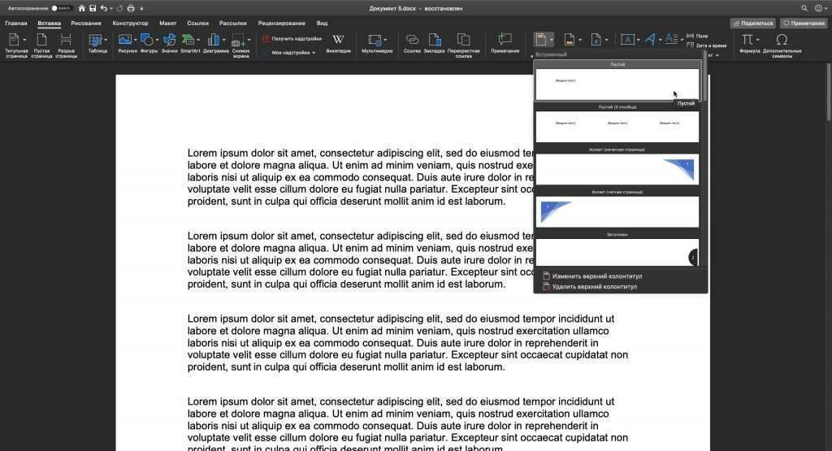Switch to the Ссылки tab
The image size is (832, 451).
[198, 24]
